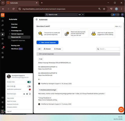Open Workflows Beta menu item
This screenshot has height=121, width=125.
coord(17,49)
